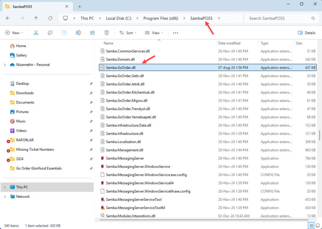Screen dimensions: 322x229
Task: Select Samba.GoOrder.Getir.dll file
Action: coord(208,76)
